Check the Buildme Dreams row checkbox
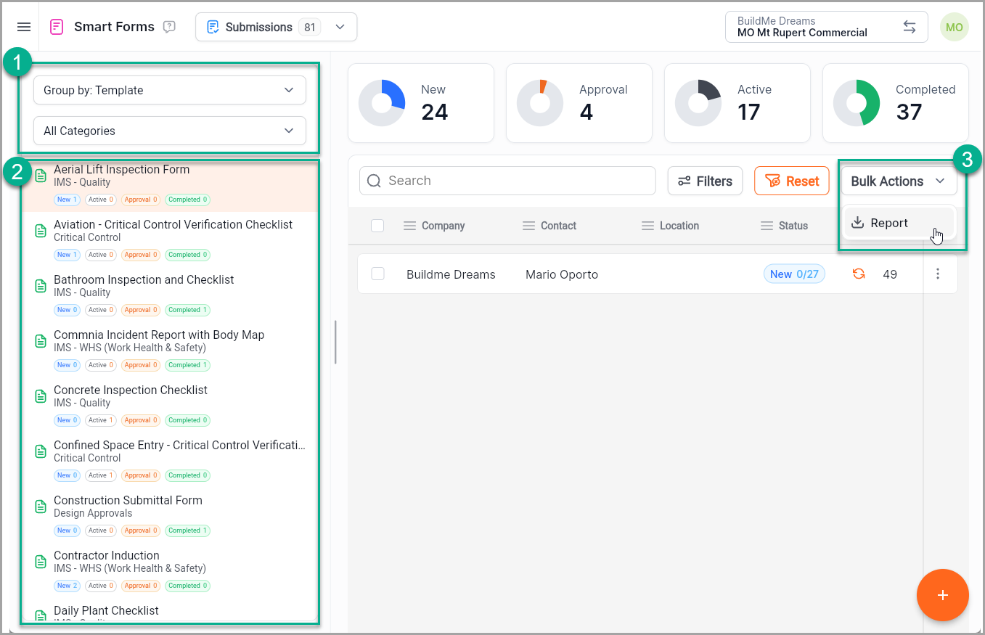 pyautogui.click(x=377, y=274)
